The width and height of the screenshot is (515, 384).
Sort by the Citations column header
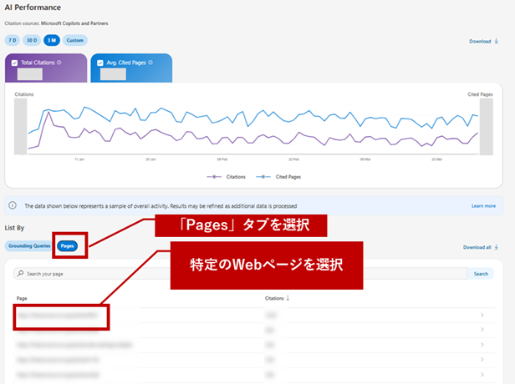277,297
